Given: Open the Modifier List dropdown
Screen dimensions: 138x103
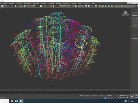Looking at the screenshot, I should click(135, 15).
